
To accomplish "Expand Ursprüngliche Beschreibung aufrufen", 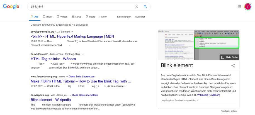I will click(x=180, y=100).
